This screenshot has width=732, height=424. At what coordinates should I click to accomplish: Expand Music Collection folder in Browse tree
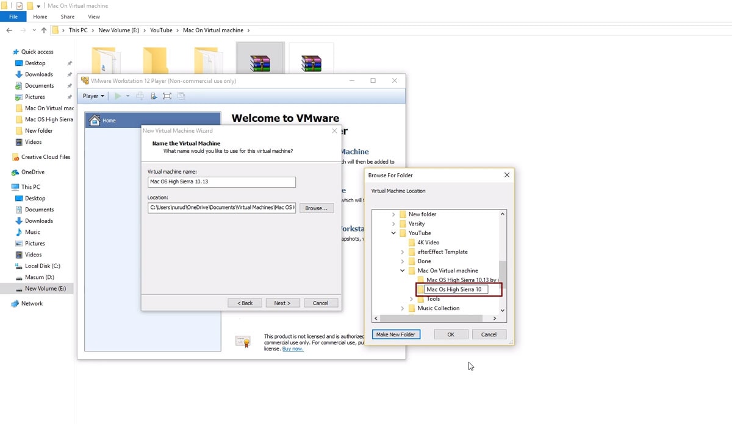pos(403,308)
